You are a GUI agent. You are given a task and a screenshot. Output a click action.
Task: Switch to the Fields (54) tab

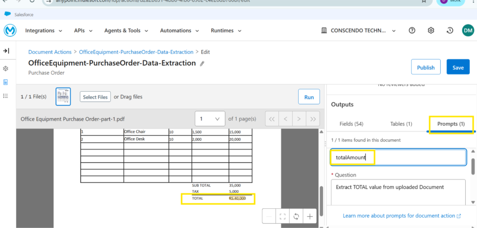coord(351,124)
